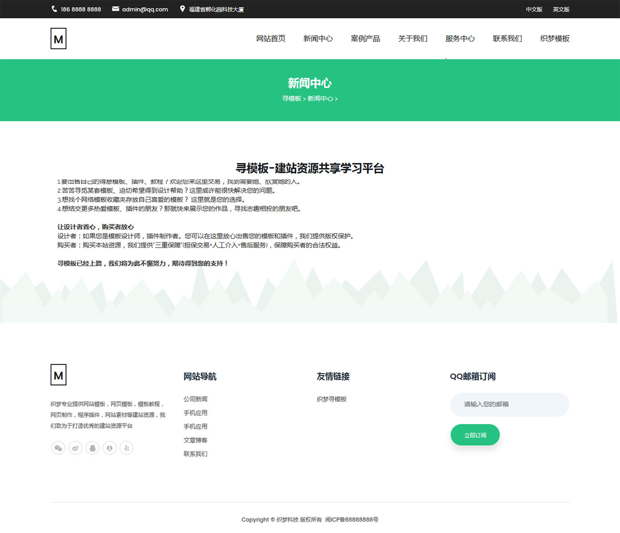
Task: Click the phone icon in the top bar
Action: pyautogui.click(x=54, y=9)
